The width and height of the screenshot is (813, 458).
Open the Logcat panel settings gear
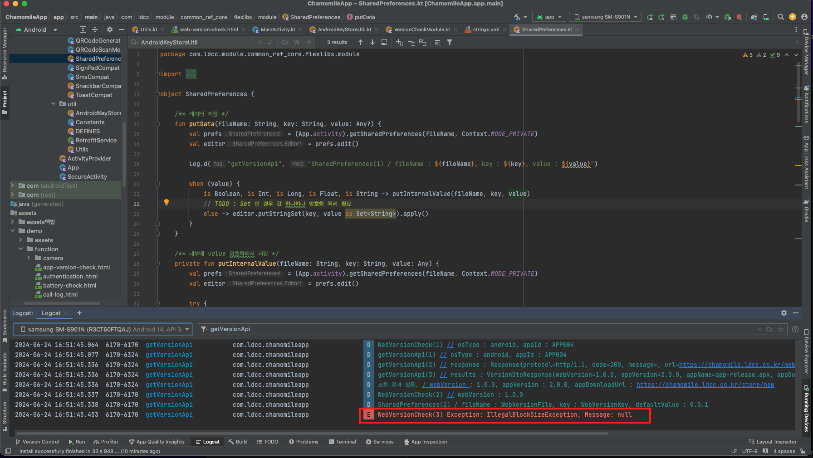coord(784,313)
